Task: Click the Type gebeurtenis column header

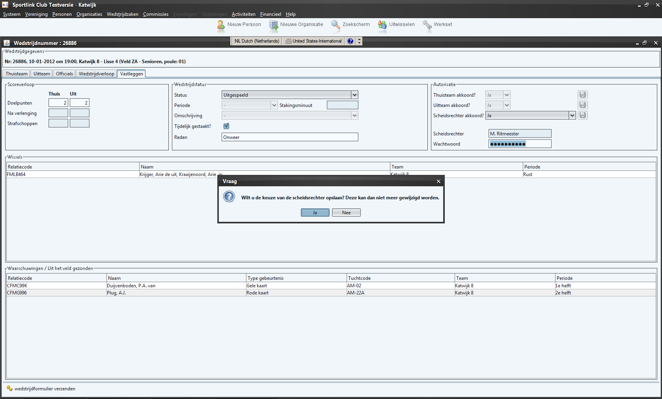Action: click(296, 278)
